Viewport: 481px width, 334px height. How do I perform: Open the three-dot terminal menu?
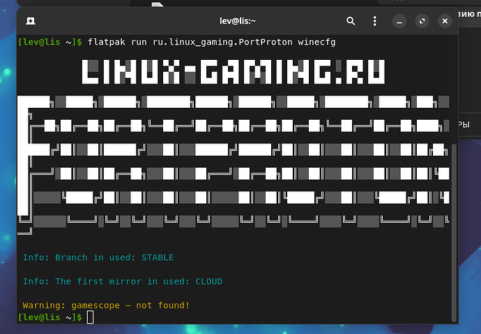(374, 21)
